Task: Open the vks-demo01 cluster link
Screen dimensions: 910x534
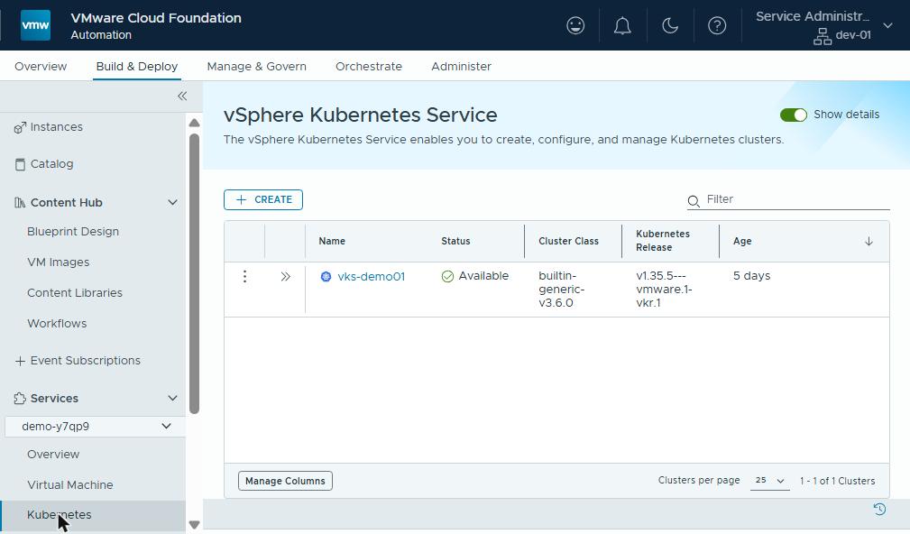Action: (x=371, y=276)
